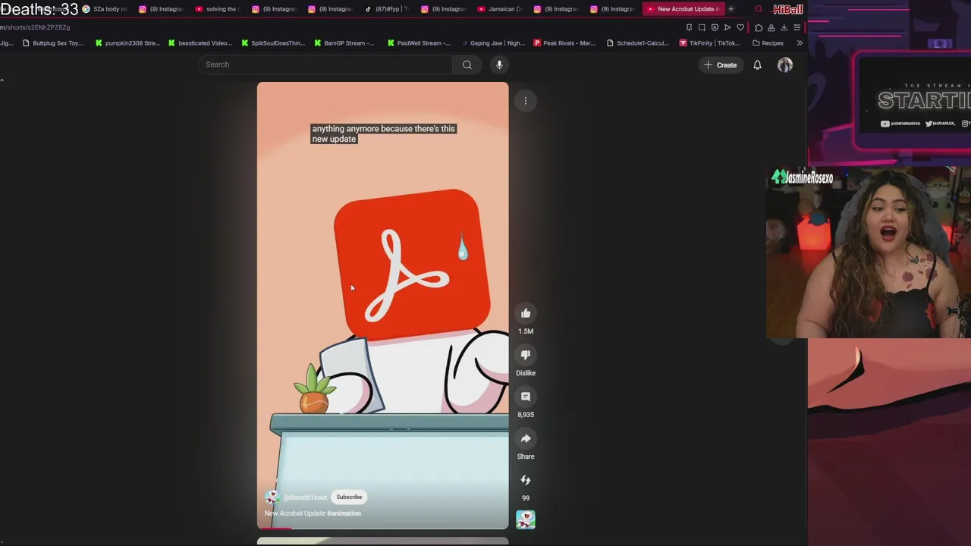Click the pinboard pin icon in address bar
Image resolution: width=971 pixels, height=546 pixels.
[x=689, y=27]
